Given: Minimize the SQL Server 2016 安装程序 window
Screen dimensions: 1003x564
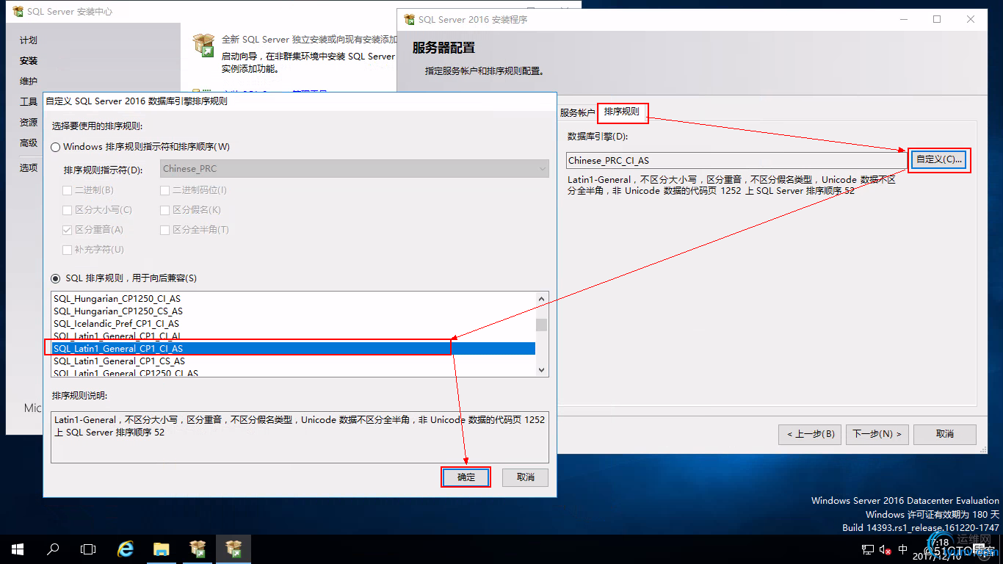Looking at the screenshot, I should pos(904,20).
